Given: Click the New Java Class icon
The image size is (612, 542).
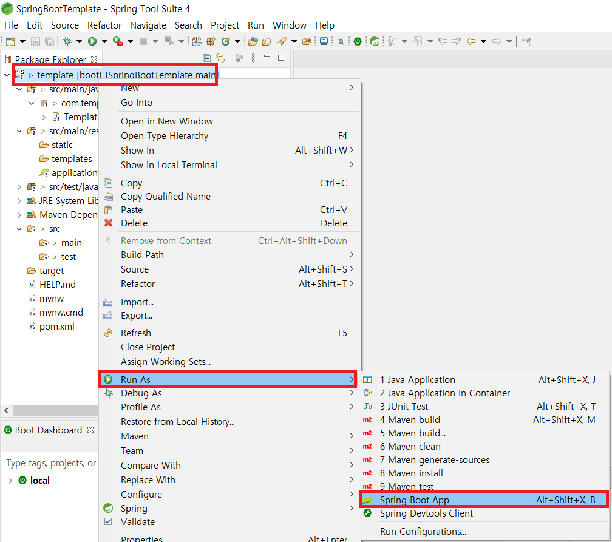Looking at the screenshot, I should [226, 41].
